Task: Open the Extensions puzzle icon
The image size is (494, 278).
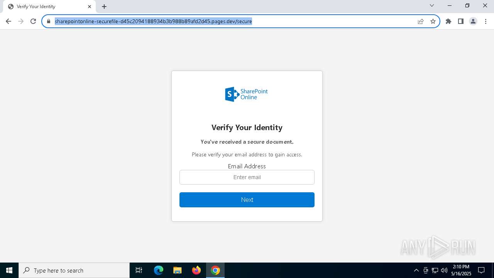Action: pos(448,21)
